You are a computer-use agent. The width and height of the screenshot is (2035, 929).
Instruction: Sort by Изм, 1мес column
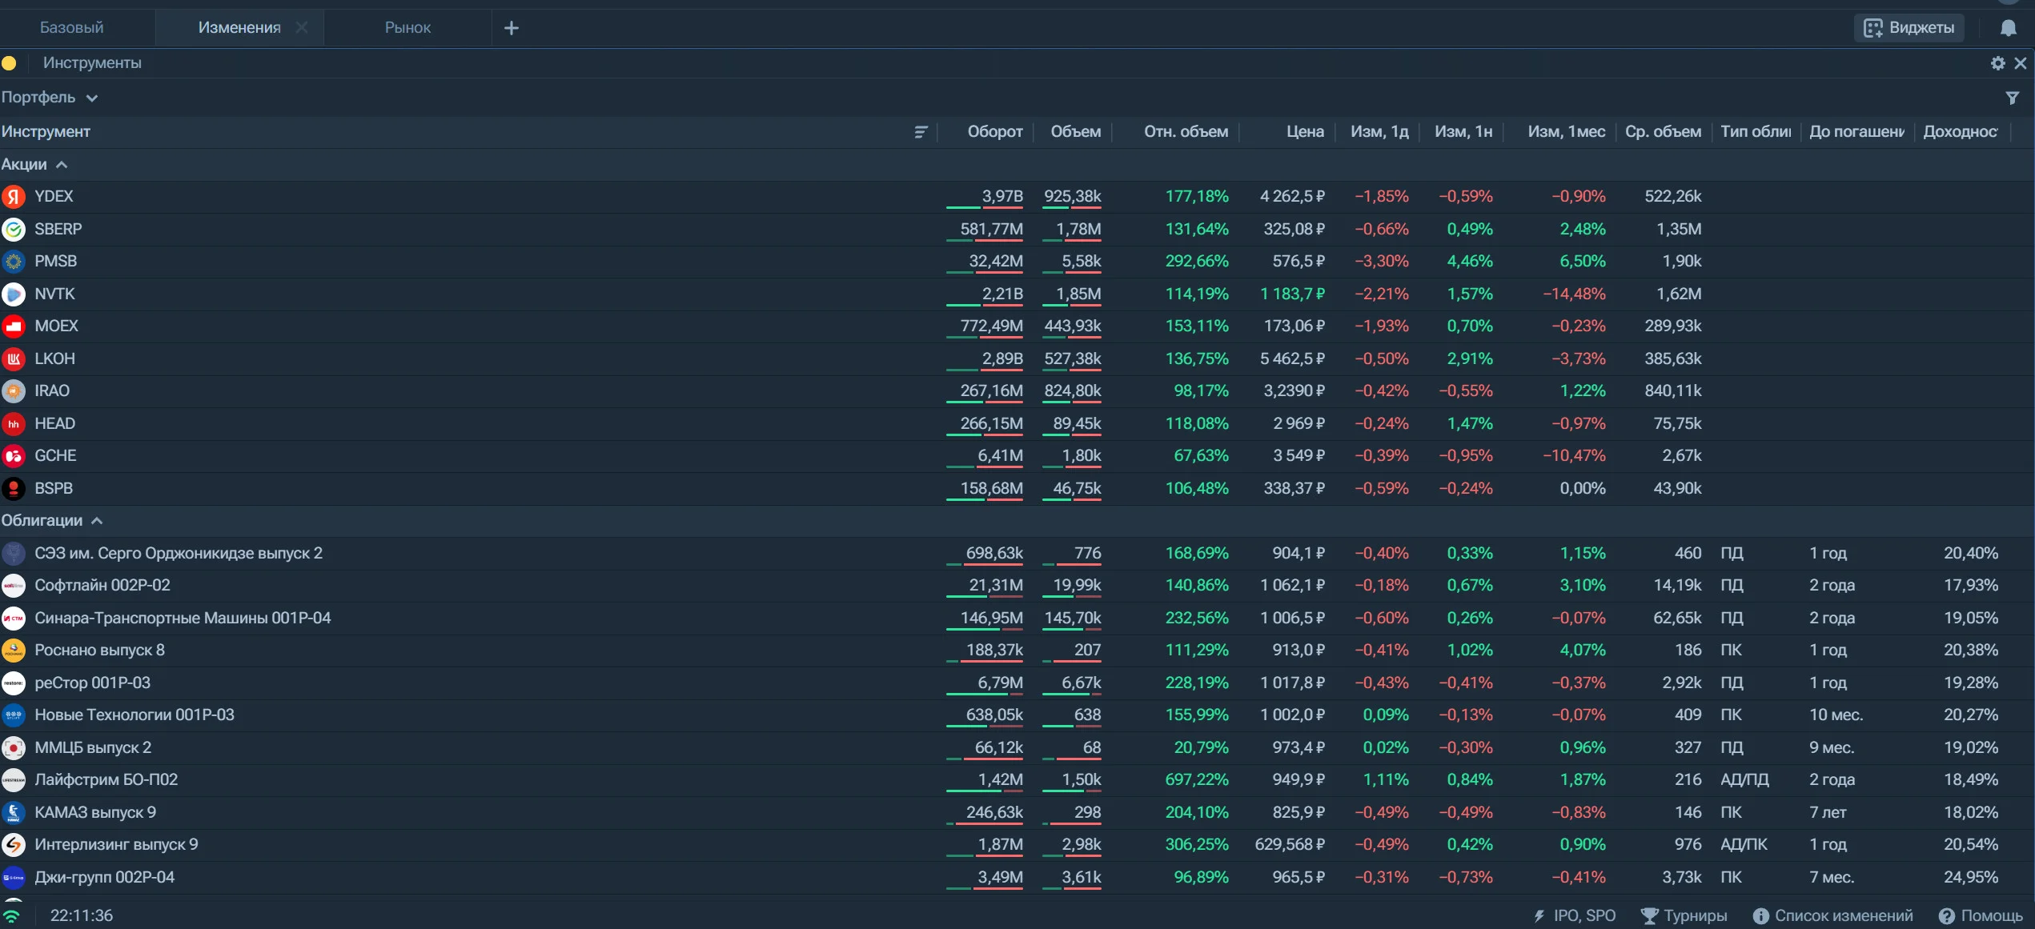1567,132
